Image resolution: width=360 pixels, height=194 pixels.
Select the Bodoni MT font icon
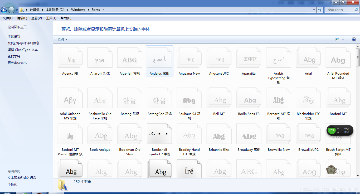[338, 98]
